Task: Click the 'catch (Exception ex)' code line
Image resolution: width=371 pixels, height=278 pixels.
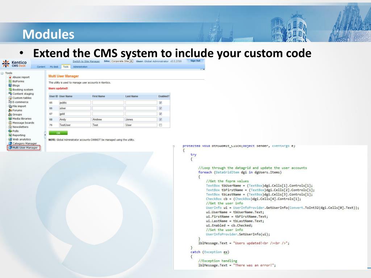Action: coord(210,252)
